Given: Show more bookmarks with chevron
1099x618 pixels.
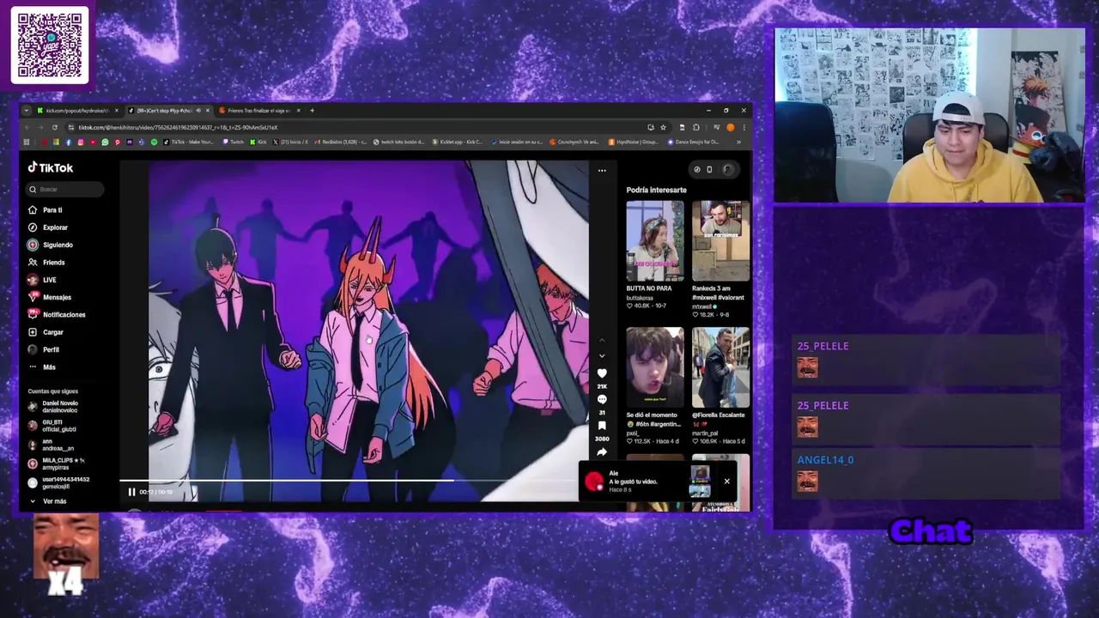Looking at the screenshot, I should pyautogui.click(x=738, y=142).
